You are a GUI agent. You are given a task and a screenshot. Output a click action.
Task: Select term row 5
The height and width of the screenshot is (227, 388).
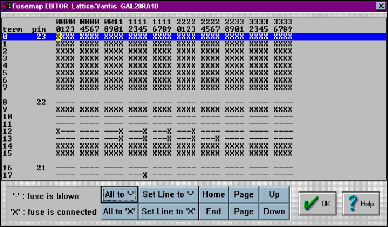coord(194,73)
